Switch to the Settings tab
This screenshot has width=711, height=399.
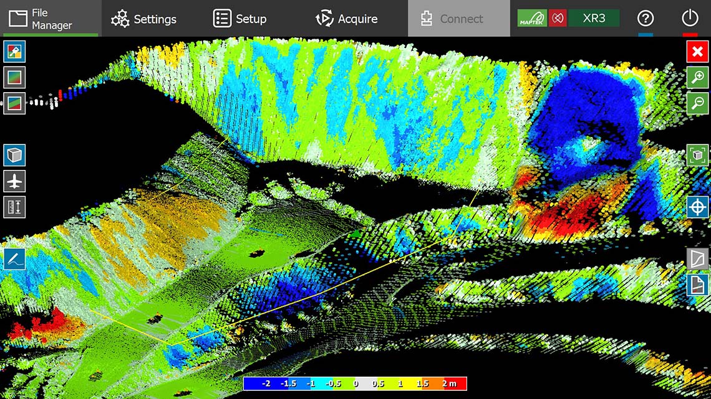coord(144,19)
